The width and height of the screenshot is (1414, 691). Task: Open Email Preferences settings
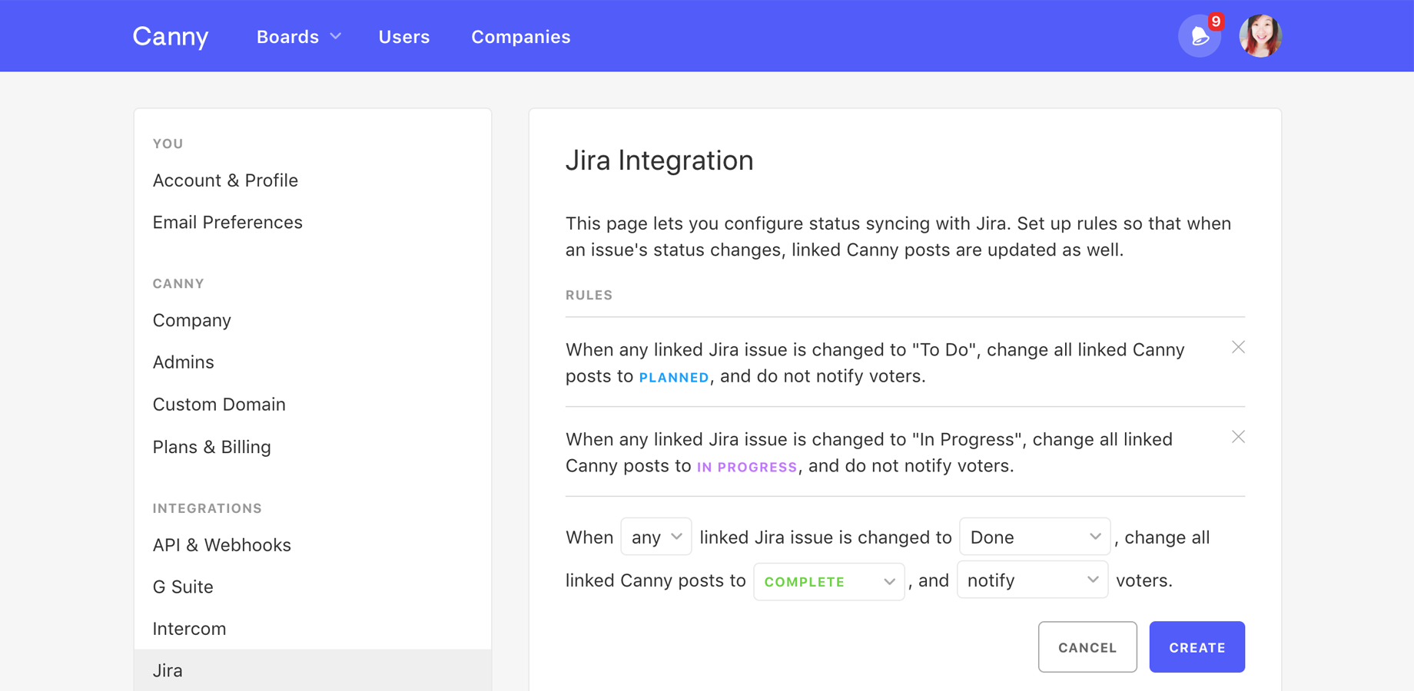227,222
